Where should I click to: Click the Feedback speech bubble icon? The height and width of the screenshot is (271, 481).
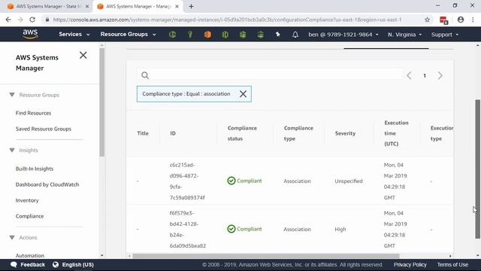coord(14,264)
